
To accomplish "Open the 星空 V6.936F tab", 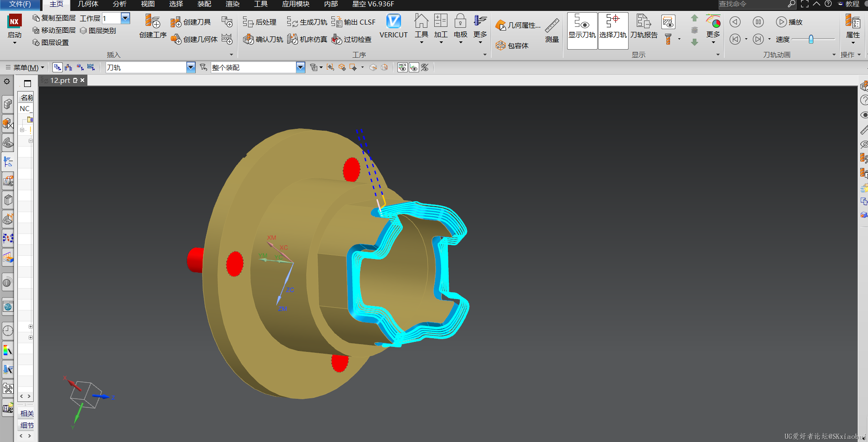I will 373,4.
